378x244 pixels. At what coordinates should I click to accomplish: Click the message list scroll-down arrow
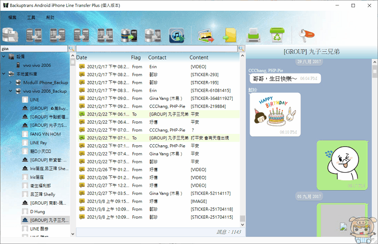(242, 225)
